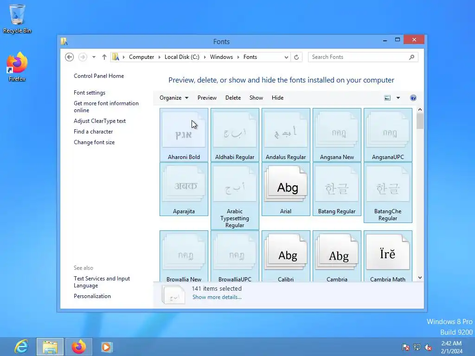
Task: Select the Aparajita font family icon
Action: 184,189
